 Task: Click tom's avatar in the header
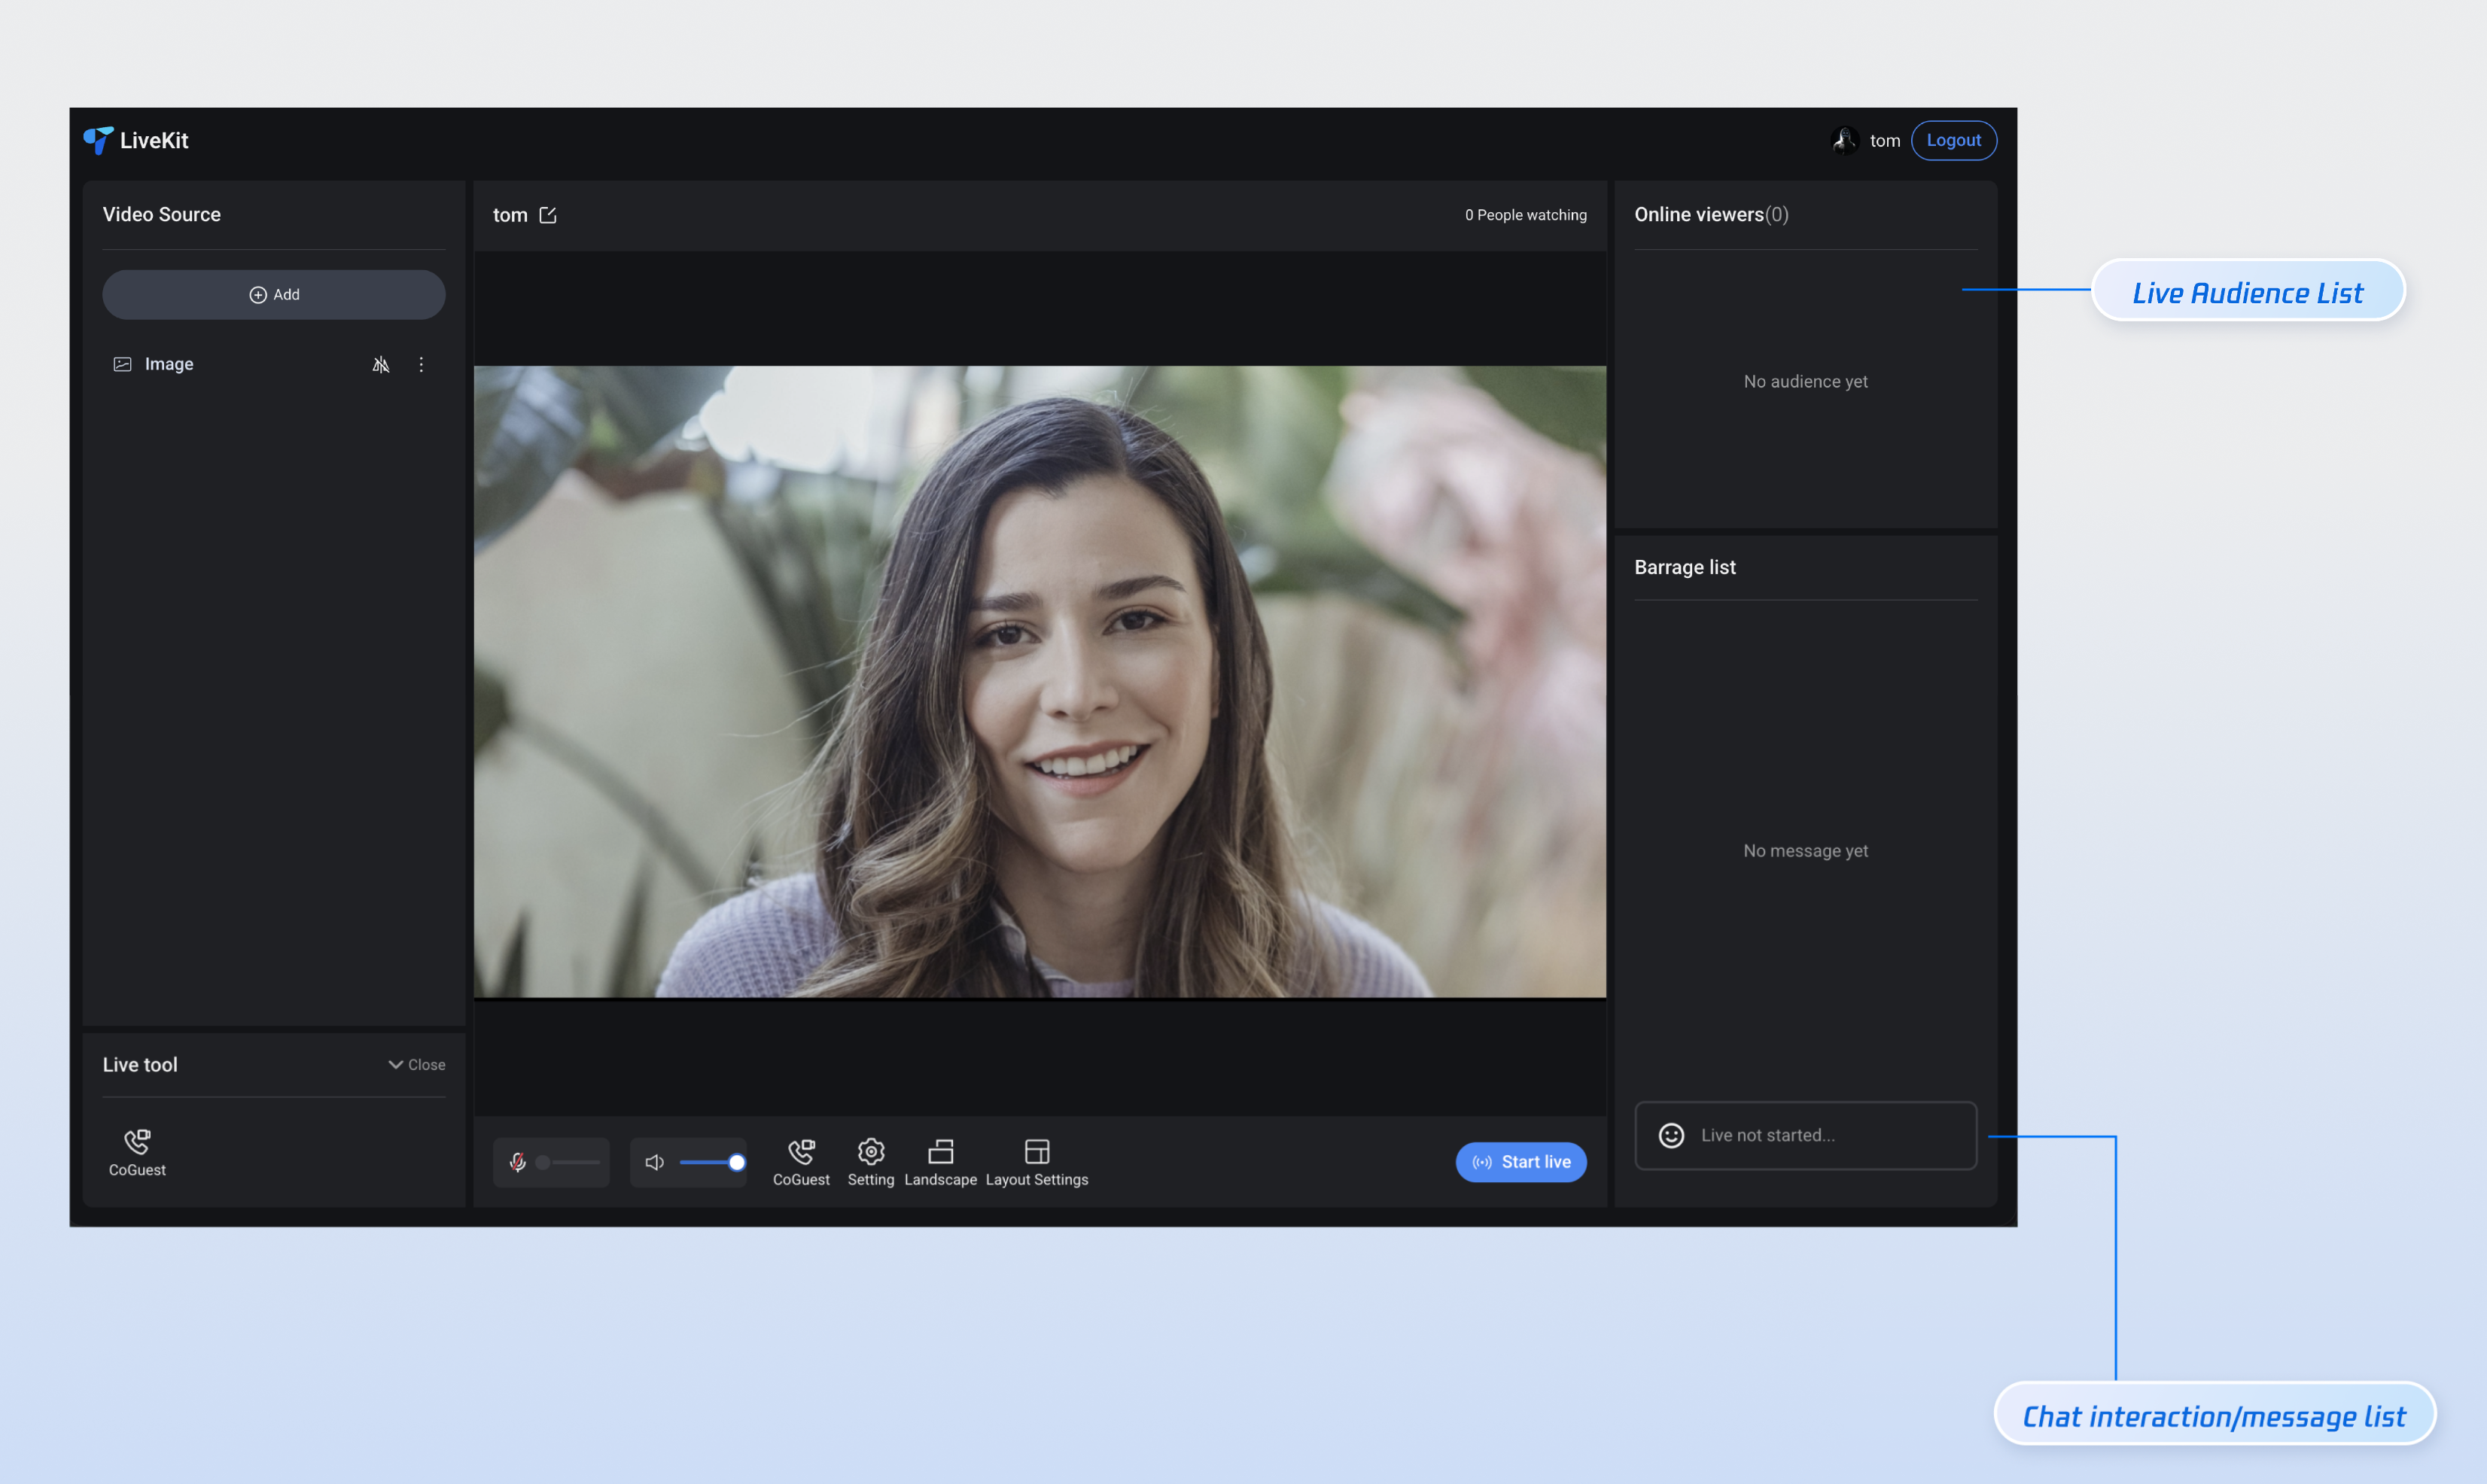click(x=1844, y=141)
